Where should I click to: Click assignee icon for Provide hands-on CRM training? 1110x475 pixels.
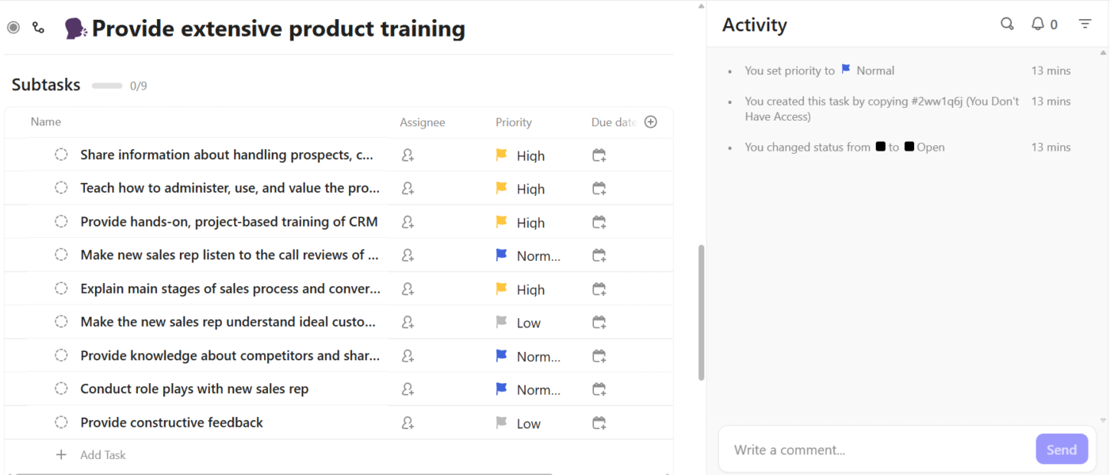[x=408, y=222]
